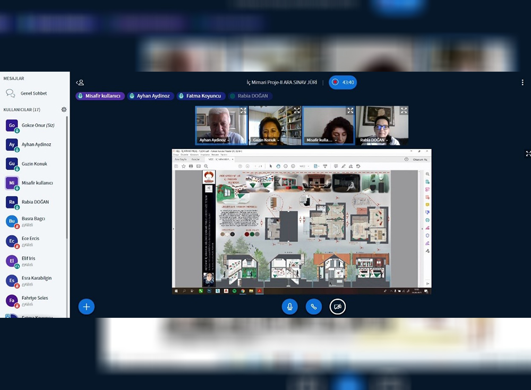The width and height of the screenshot is (531, 390).
Task: Click the recording indicator button
Action: [x=342, y=83]
